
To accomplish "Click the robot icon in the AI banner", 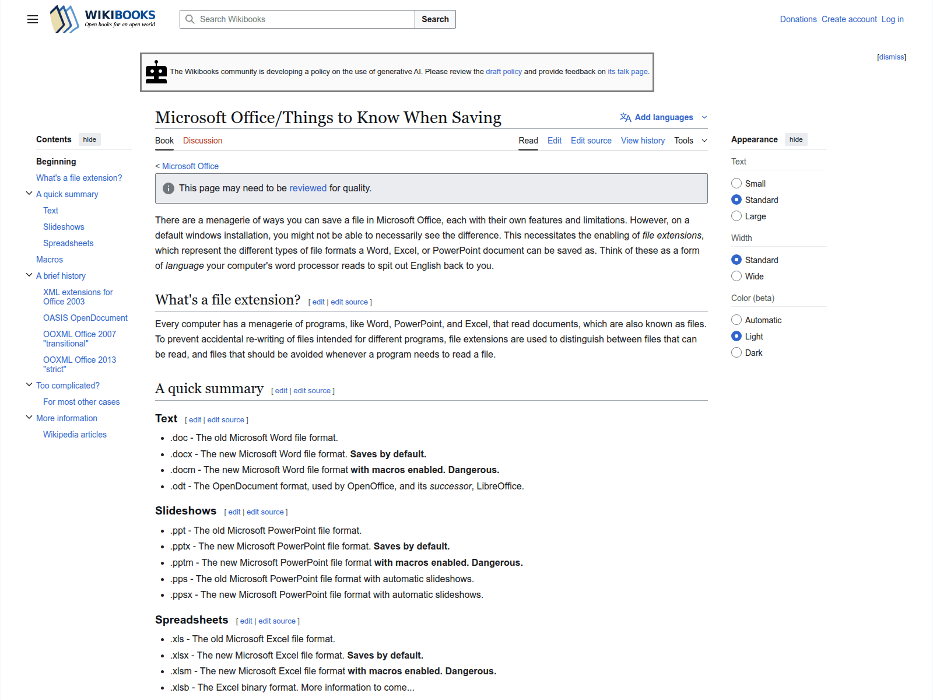I will point(156,71).
